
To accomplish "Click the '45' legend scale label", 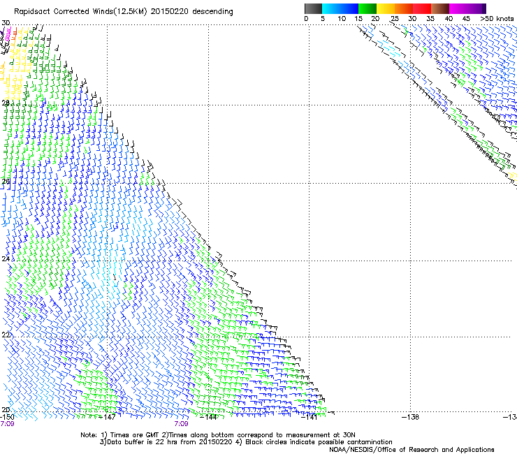I will click(466, 19).
